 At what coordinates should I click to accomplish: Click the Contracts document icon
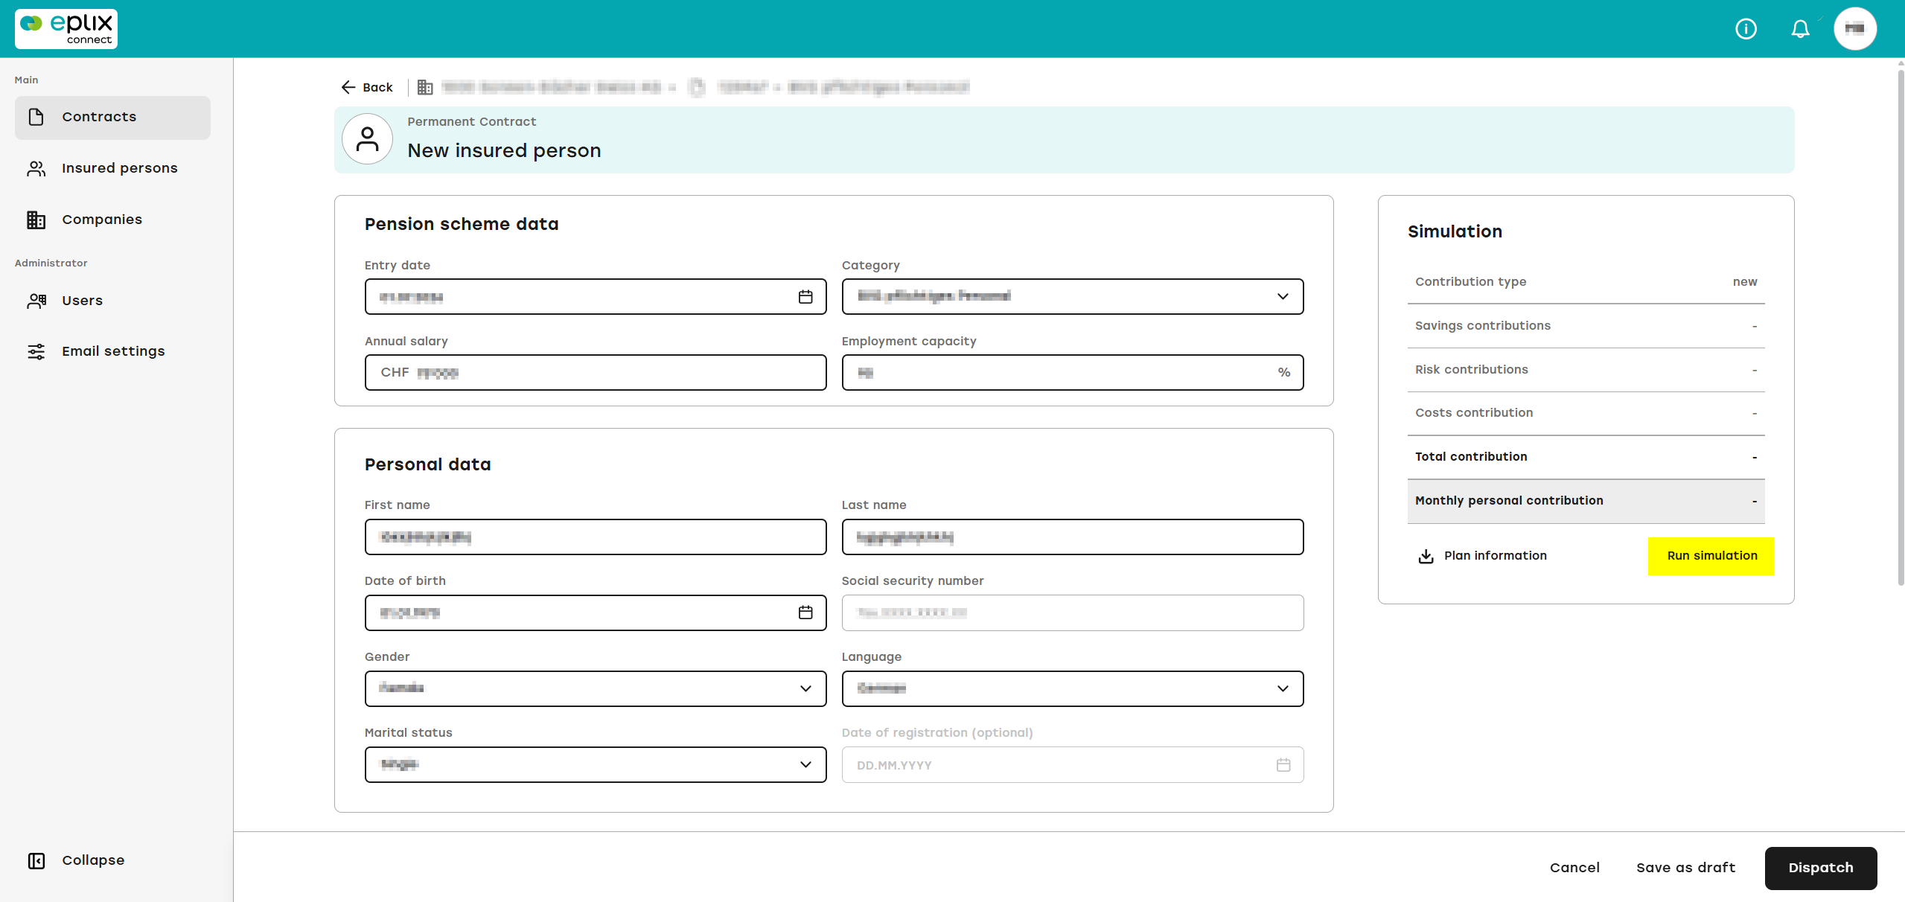click(36, 117)
